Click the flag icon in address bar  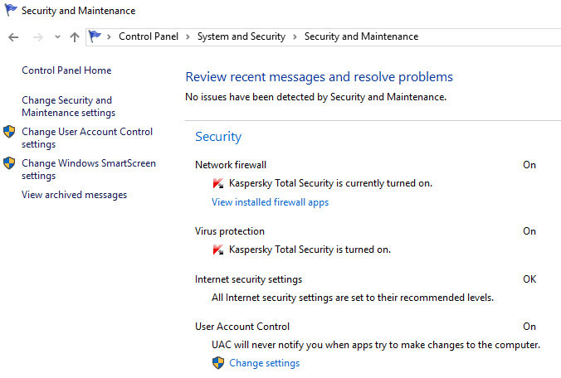coord(95,36)
